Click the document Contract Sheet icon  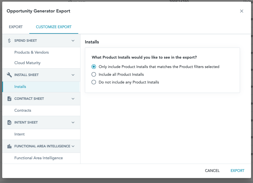pyautogui.click(x=9, y=99)
